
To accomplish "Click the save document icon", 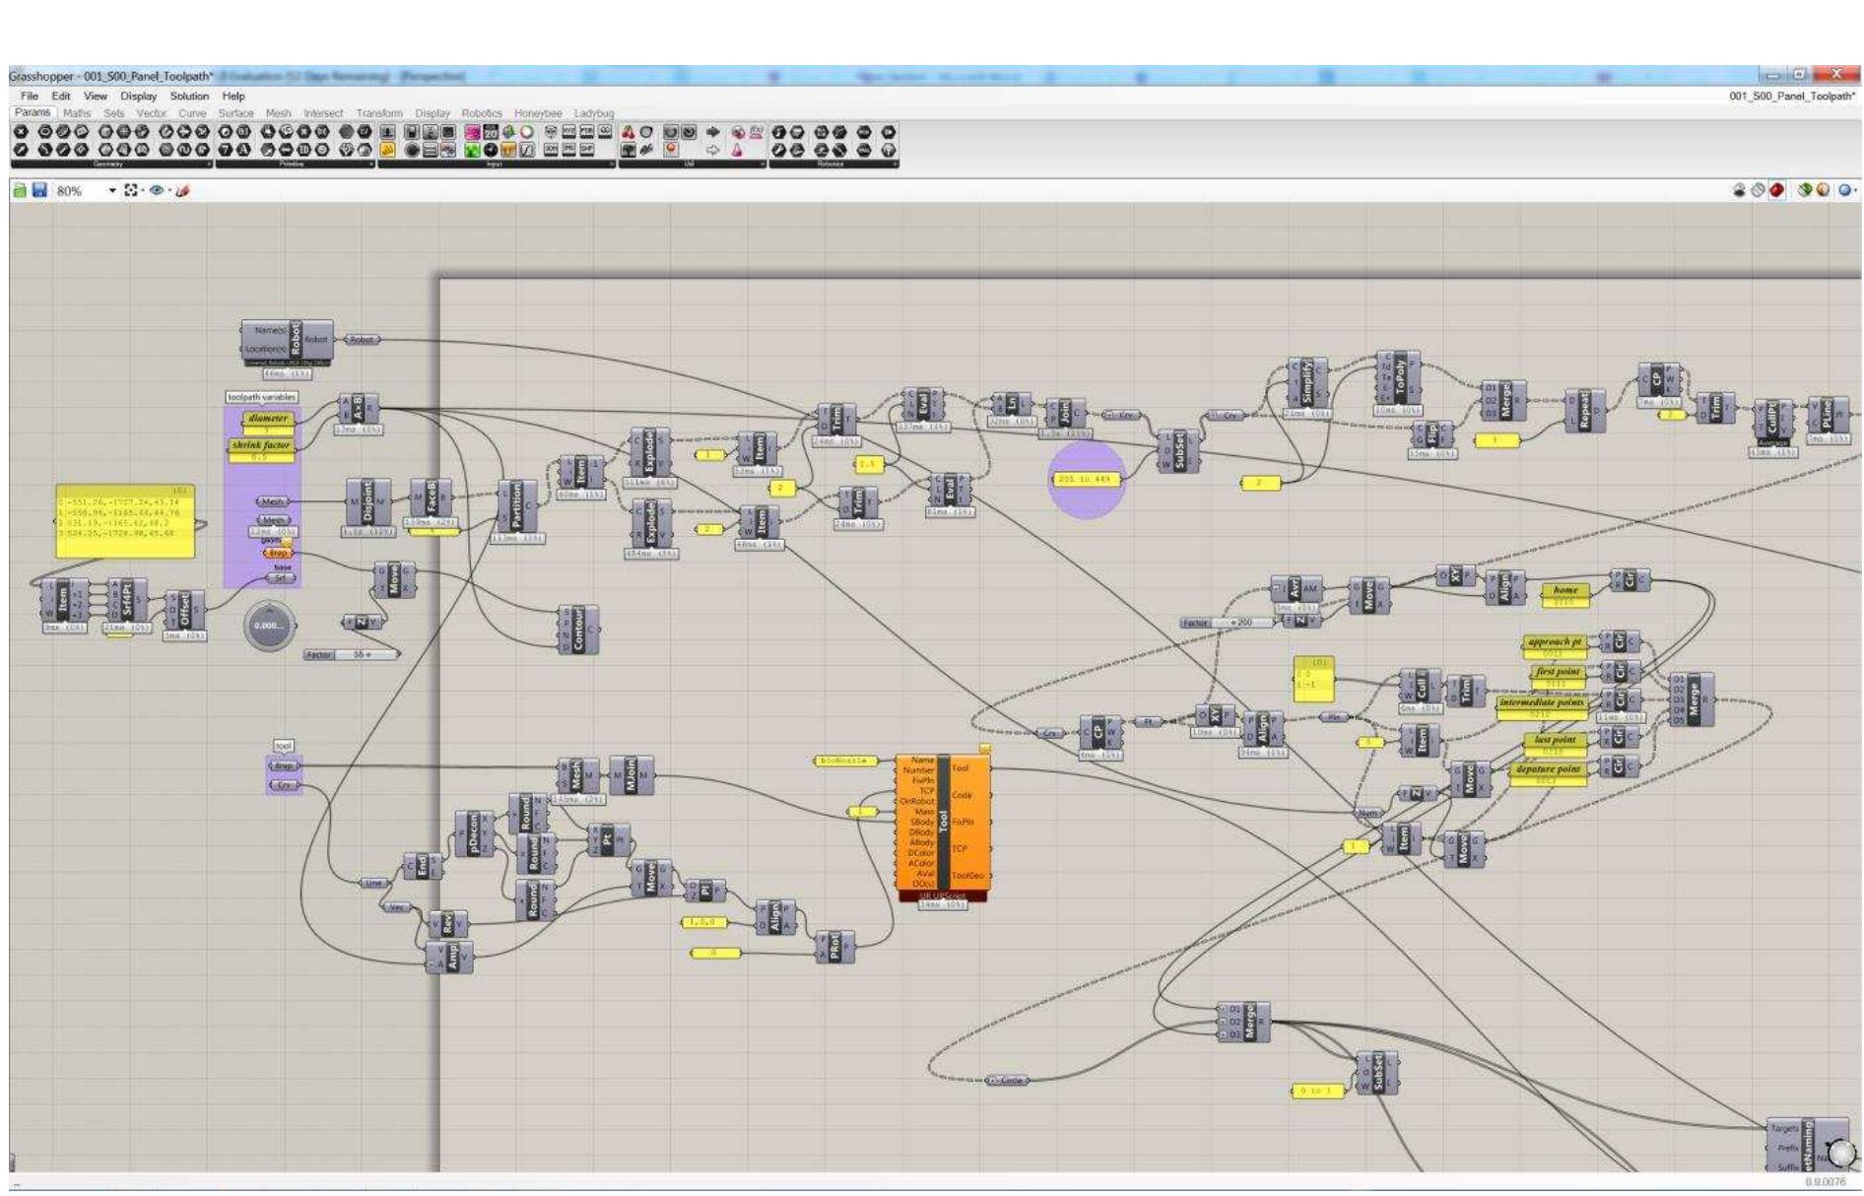I will pyautogui.click(x=39, y=191).
